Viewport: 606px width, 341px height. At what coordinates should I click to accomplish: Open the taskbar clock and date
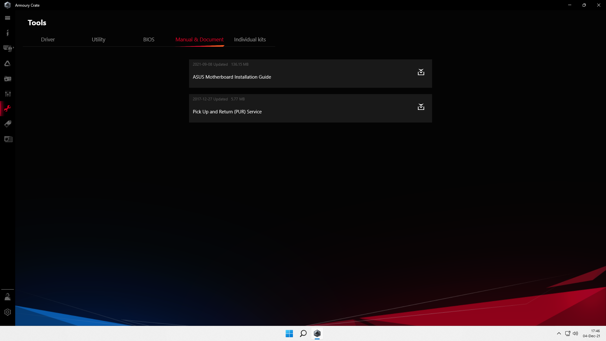pyautogui.click(x=591, y=333)
